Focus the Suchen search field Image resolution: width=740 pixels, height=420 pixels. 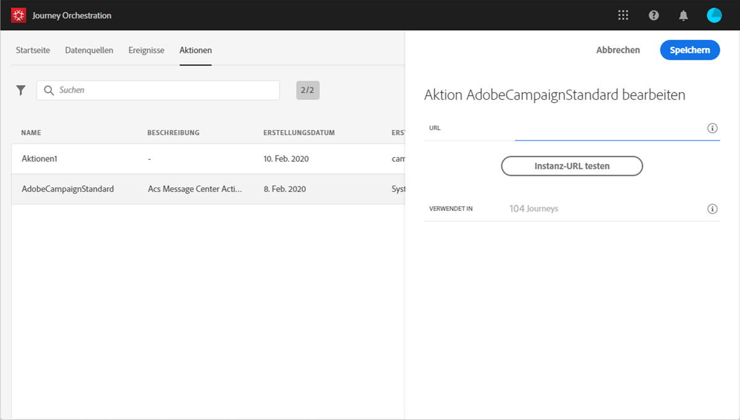[158, 90]
